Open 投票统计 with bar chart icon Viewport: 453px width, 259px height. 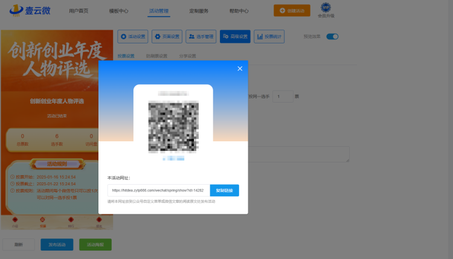(269, 36)
